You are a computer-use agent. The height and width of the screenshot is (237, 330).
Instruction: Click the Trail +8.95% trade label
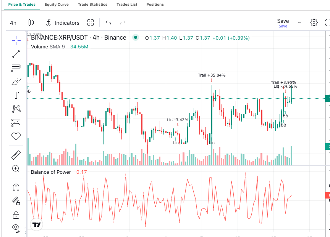tap(283, 83)
